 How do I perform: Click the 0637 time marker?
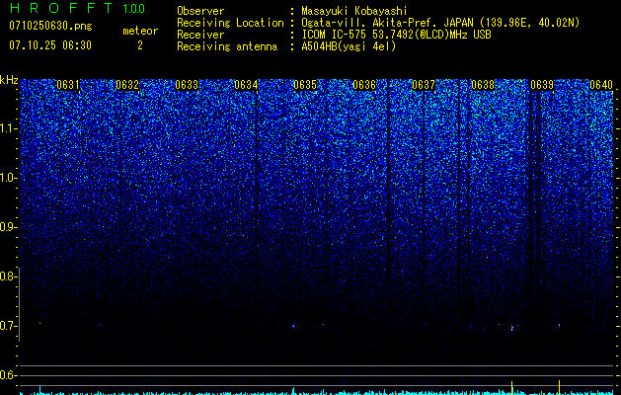click(424, 85)
